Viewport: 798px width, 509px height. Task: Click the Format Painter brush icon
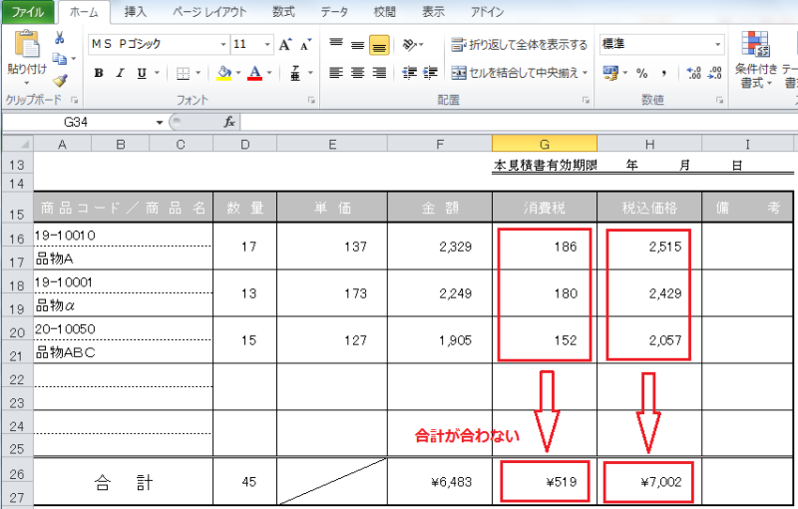pyautogui.click(x=60, y=81)
